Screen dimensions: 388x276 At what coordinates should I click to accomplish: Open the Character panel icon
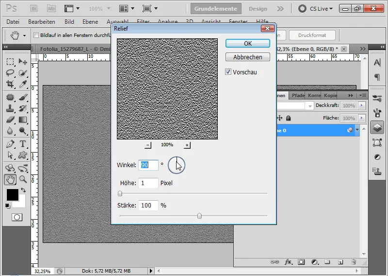coord(377,63)
